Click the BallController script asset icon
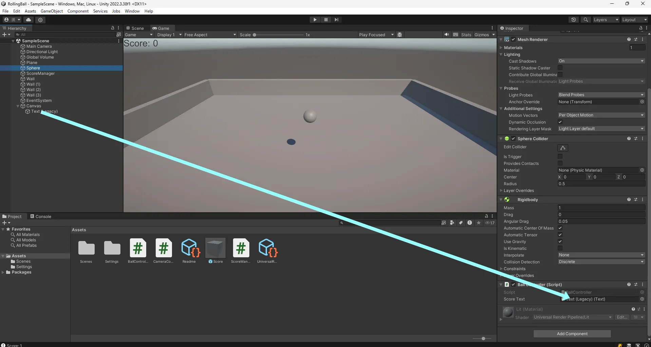This screenshot has width=651, height=347. tap(138, 248)
